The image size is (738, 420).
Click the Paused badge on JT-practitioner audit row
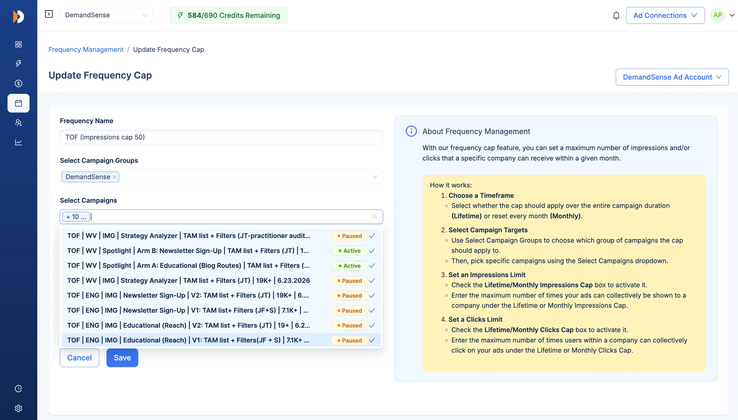[349, 236]
